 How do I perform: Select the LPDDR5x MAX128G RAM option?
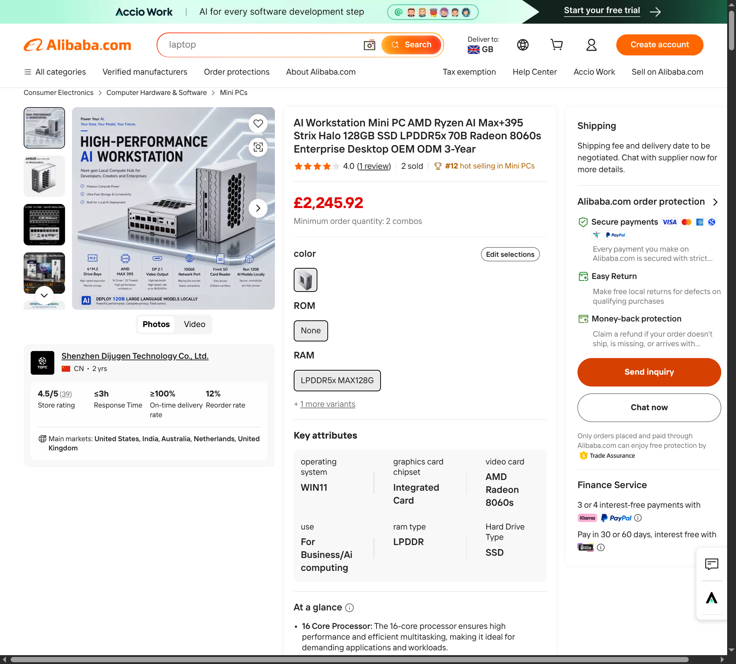pos(337,381)
